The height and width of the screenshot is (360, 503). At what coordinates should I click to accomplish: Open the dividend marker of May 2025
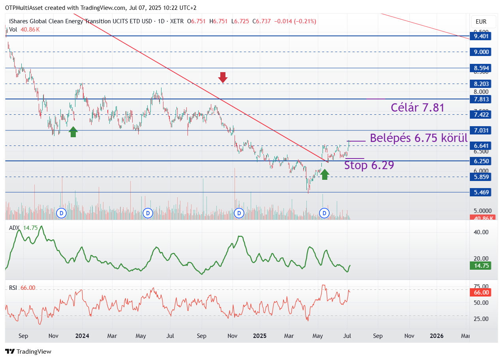pos(325,213)
